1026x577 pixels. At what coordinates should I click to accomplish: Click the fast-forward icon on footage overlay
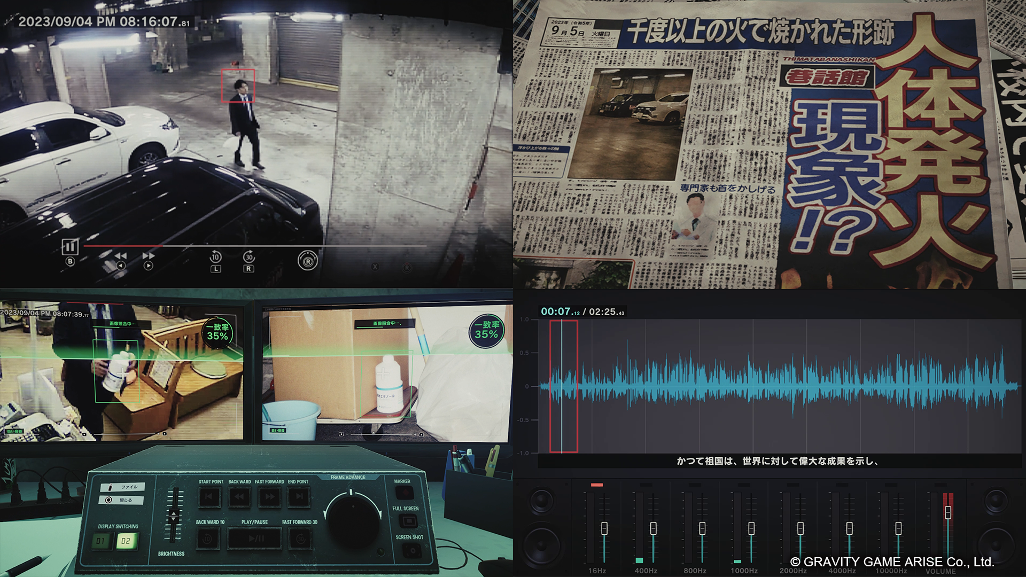tap(149, 256)
